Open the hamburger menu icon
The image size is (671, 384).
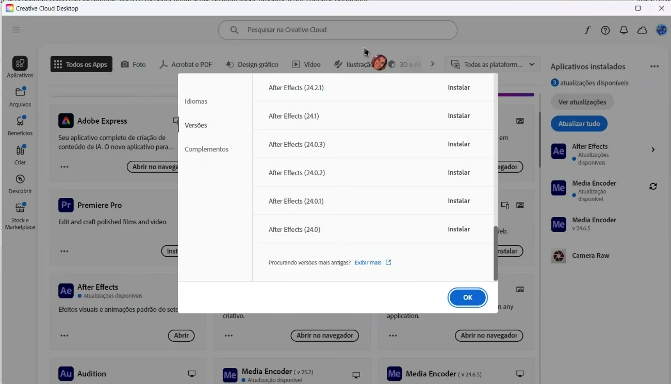16,30
